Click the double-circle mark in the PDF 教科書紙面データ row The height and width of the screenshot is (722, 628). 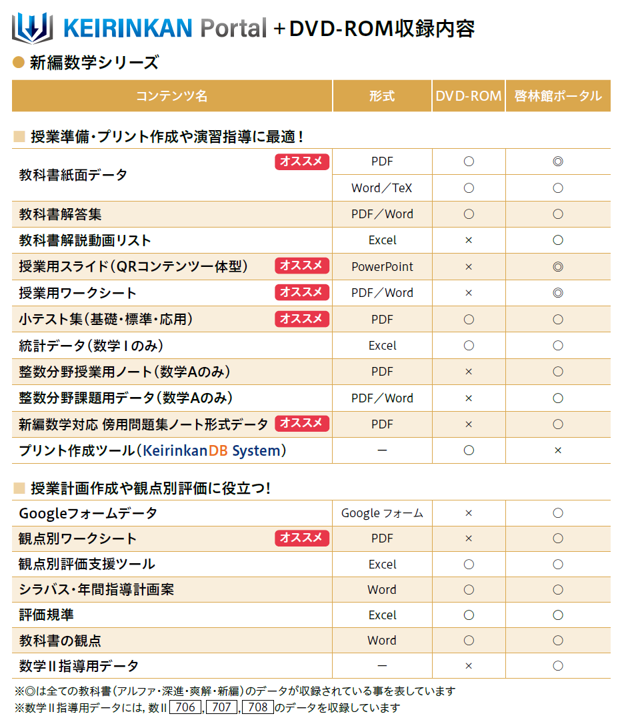558,161
